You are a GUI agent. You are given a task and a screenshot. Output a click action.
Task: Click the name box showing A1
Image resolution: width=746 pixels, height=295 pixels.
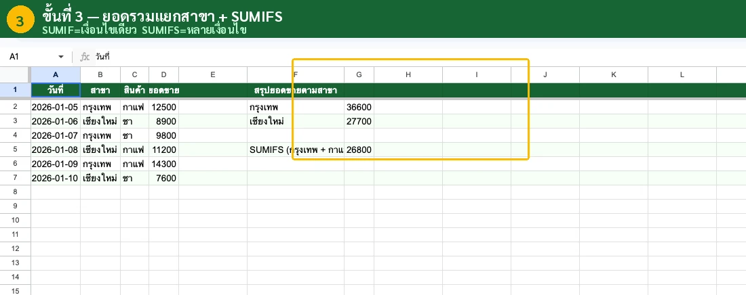pyautogui.click(x=31, y=57)
